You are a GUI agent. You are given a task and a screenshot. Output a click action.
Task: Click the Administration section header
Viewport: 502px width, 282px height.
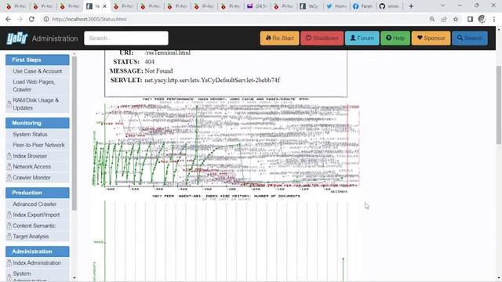38,251
